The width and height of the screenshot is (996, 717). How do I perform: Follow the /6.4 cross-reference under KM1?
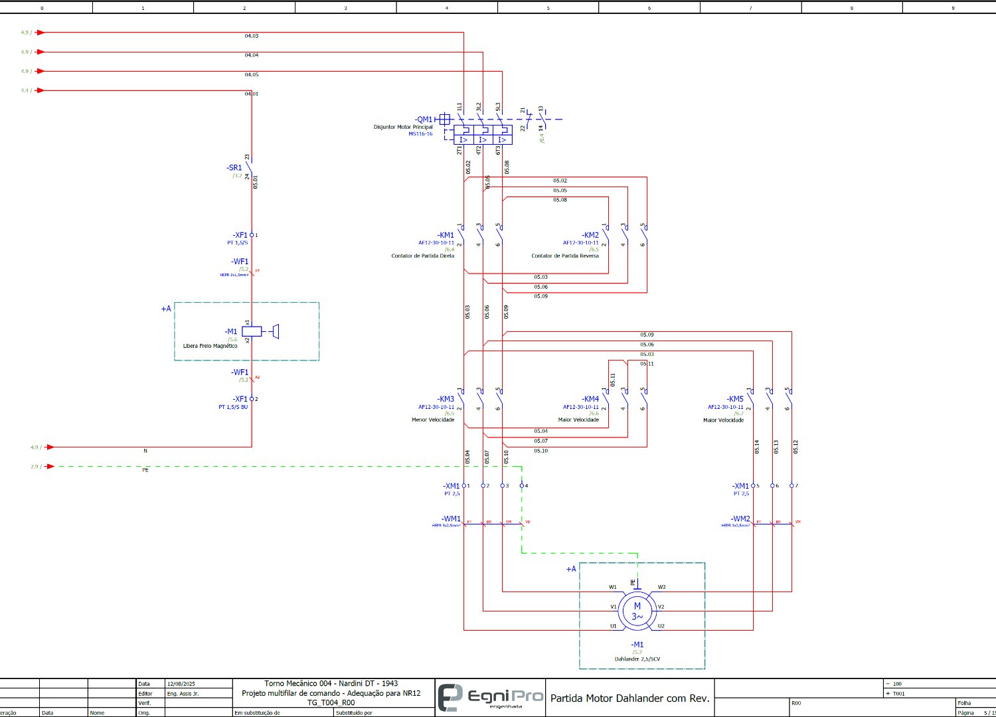click(x=450, y=250)
